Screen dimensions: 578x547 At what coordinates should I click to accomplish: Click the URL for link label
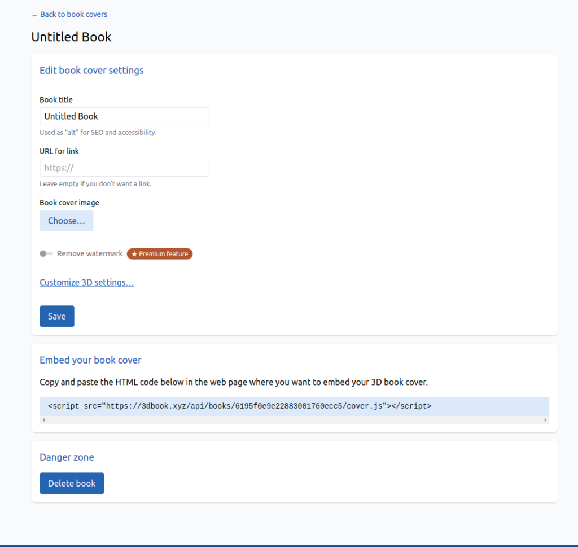[x=59, y=151]
